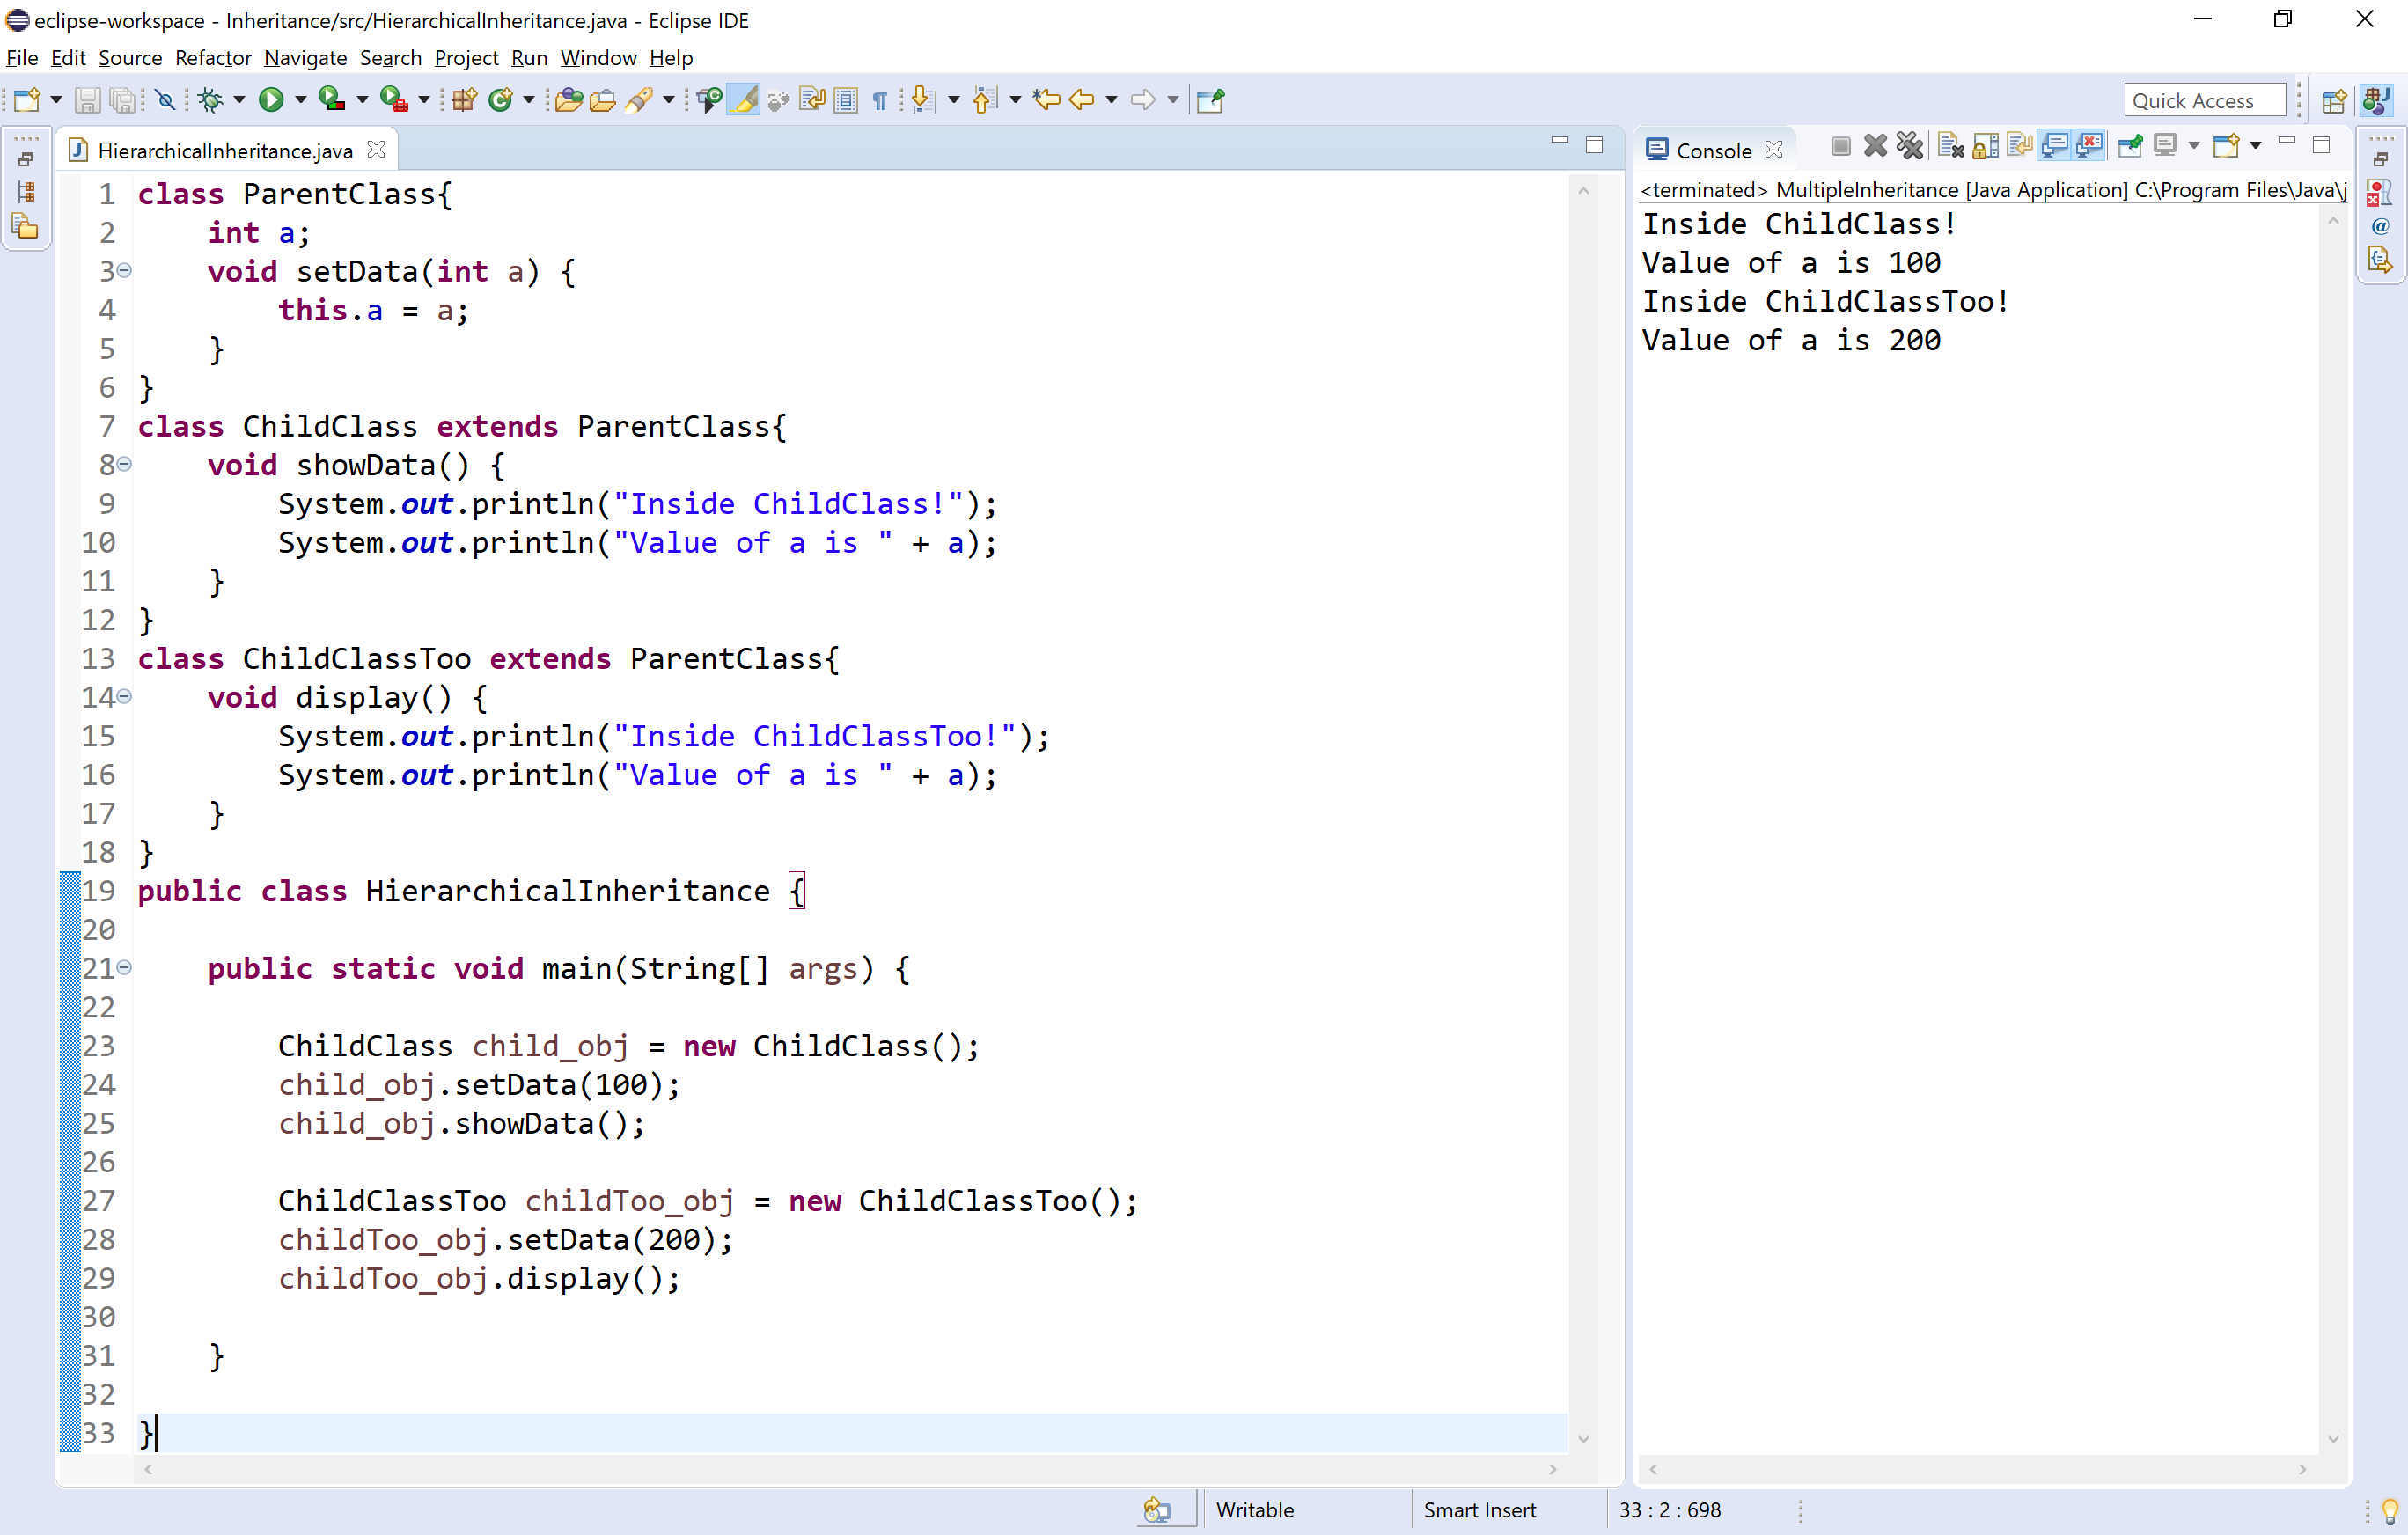This screenshot has height=1535, width=2408.
Task: Toggle Skip All Breakpoints
Action: click(x=166, y=100)
